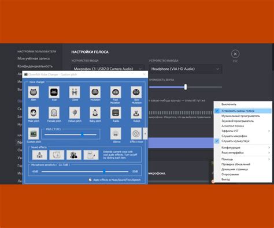Click the Clownfish title bar app icon

point(26,74)
